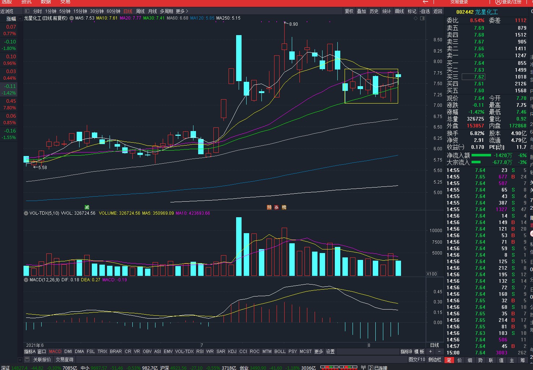Viewport: 533px width, 370px height.
Task: Open the 自选 watchlist dropdown
Action: click(425, 11)
